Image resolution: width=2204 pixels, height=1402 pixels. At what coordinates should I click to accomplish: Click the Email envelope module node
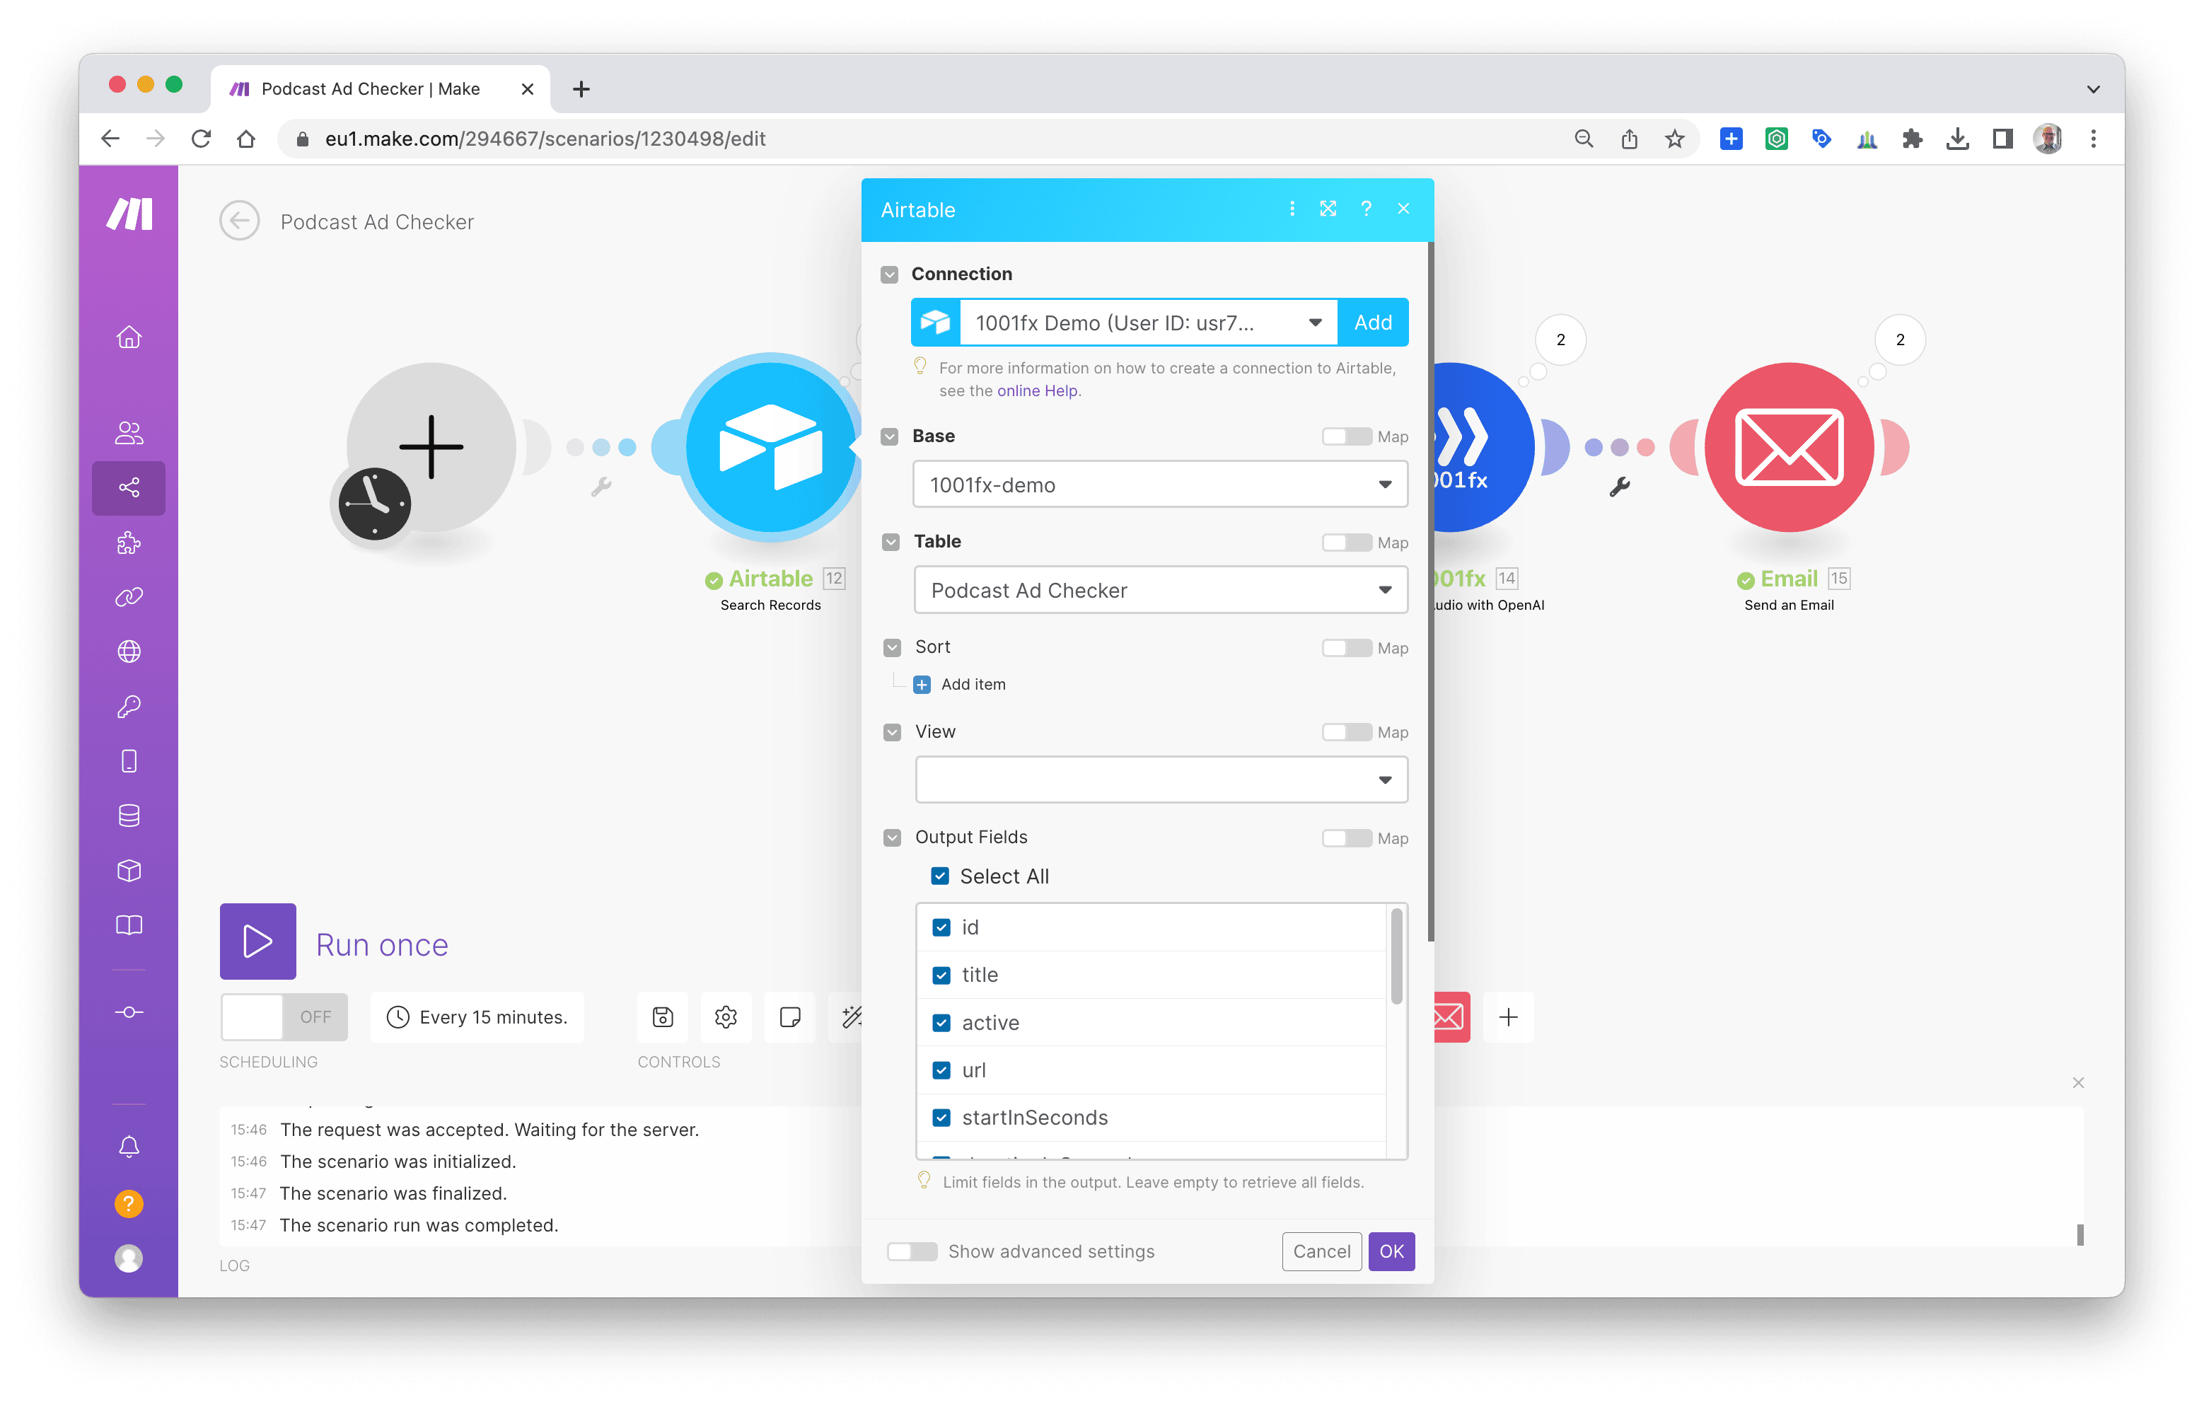point(1789,448)
